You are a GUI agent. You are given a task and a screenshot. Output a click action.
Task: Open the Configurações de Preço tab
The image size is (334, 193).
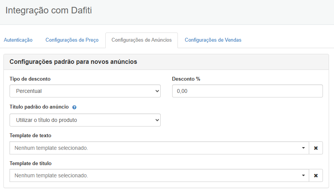pos(72,40)
